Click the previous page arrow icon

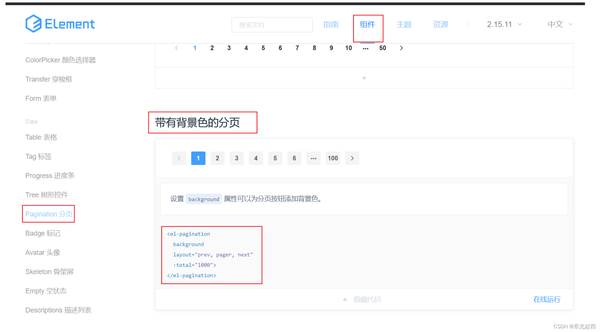click(178, 158)
